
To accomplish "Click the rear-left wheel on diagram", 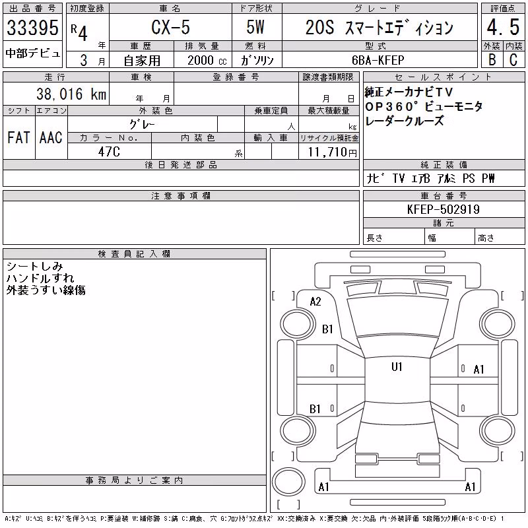I will tap(298, 431).
